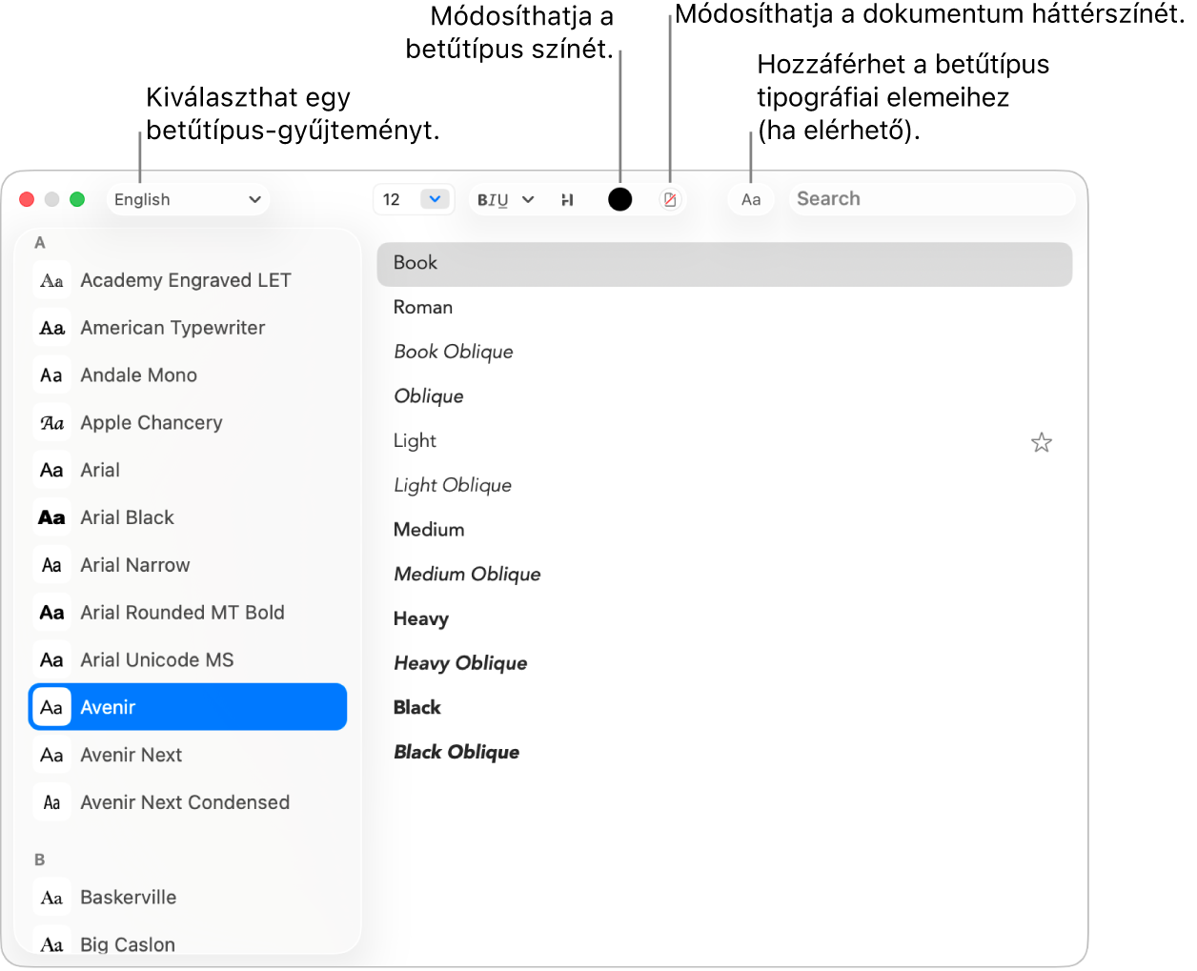The width and height of the screenshot is (1197, 971).
Task: Choose the Light Oblique style
Action: 724,485
